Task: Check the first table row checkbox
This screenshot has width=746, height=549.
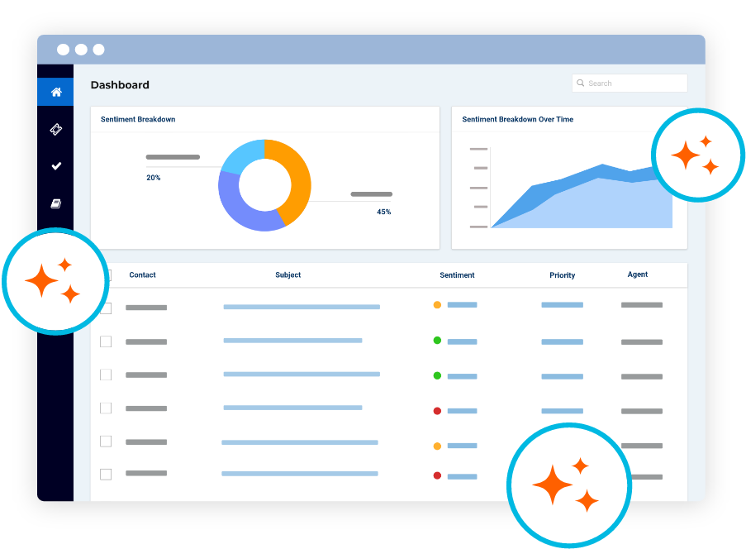Action: [107, 308]
